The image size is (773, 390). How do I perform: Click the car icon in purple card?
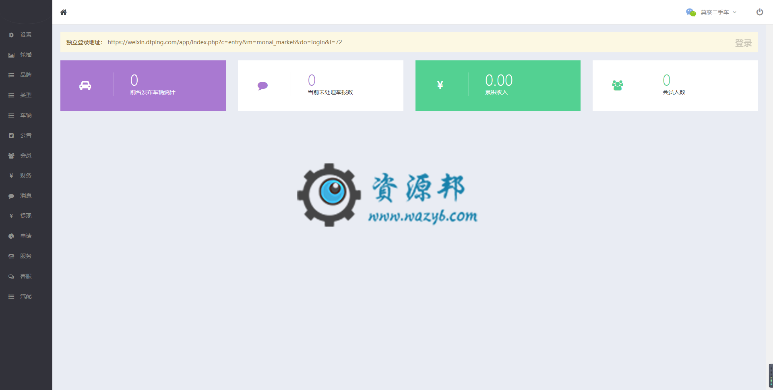click(85, 85)
